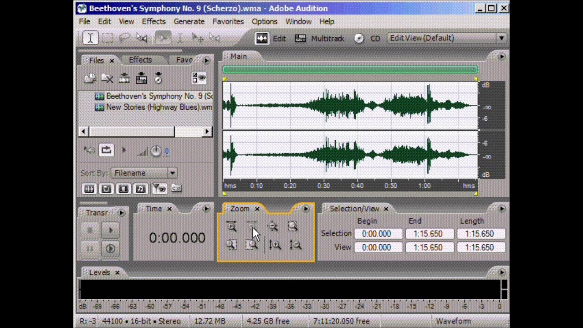Viewport: 583px width, 328px height.
Task: Click the Stop transport button
Action: click(x=89, y=231)
